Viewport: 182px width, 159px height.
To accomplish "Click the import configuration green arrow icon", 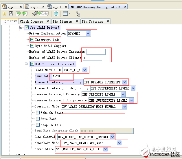I will [19, 14].
